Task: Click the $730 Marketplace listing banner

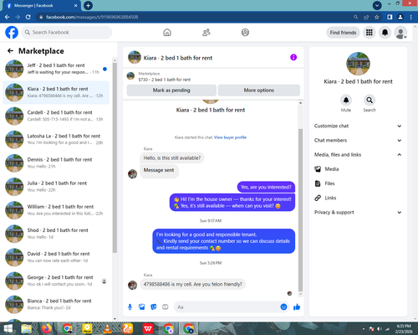Action: (x=213, y=76)
